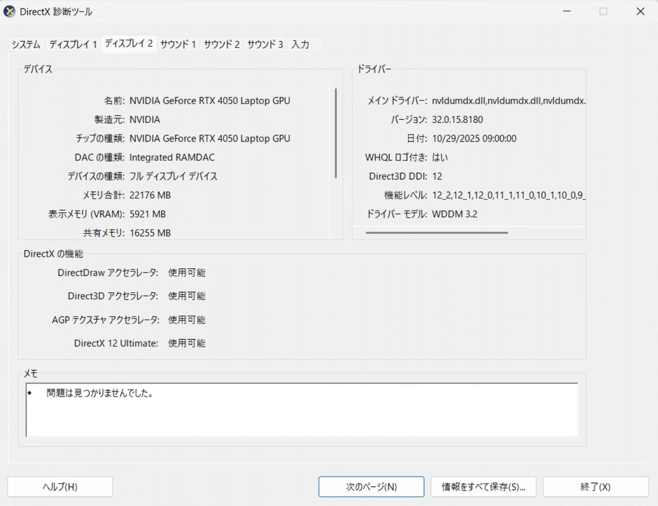Click the 共有メモリ value 16255 MB
Viewport: 658px width, 506px height.
click(150, 233)
